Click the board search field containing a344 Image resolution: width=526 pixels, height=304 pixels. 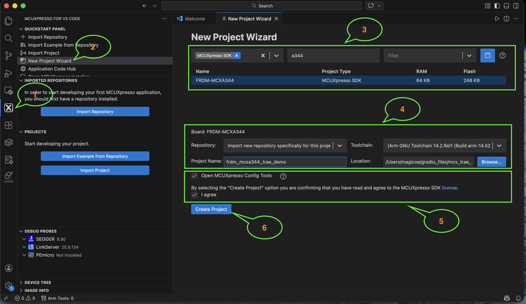[333, 56]
